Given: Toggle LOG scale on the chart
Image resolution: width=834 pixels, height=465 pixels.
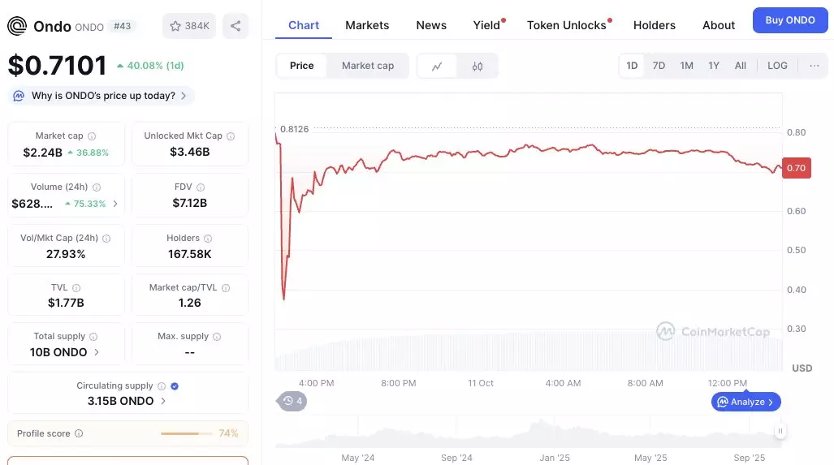Looking at the screenshot, I should tap(777, 66).
